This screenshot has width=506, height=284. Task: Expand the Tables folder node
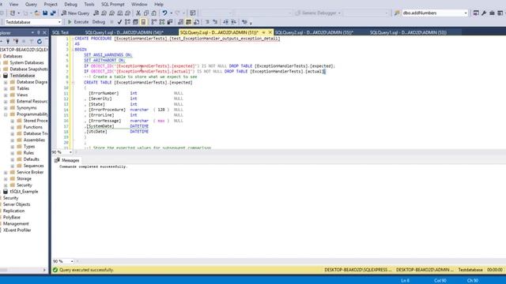tap(6, 88)
